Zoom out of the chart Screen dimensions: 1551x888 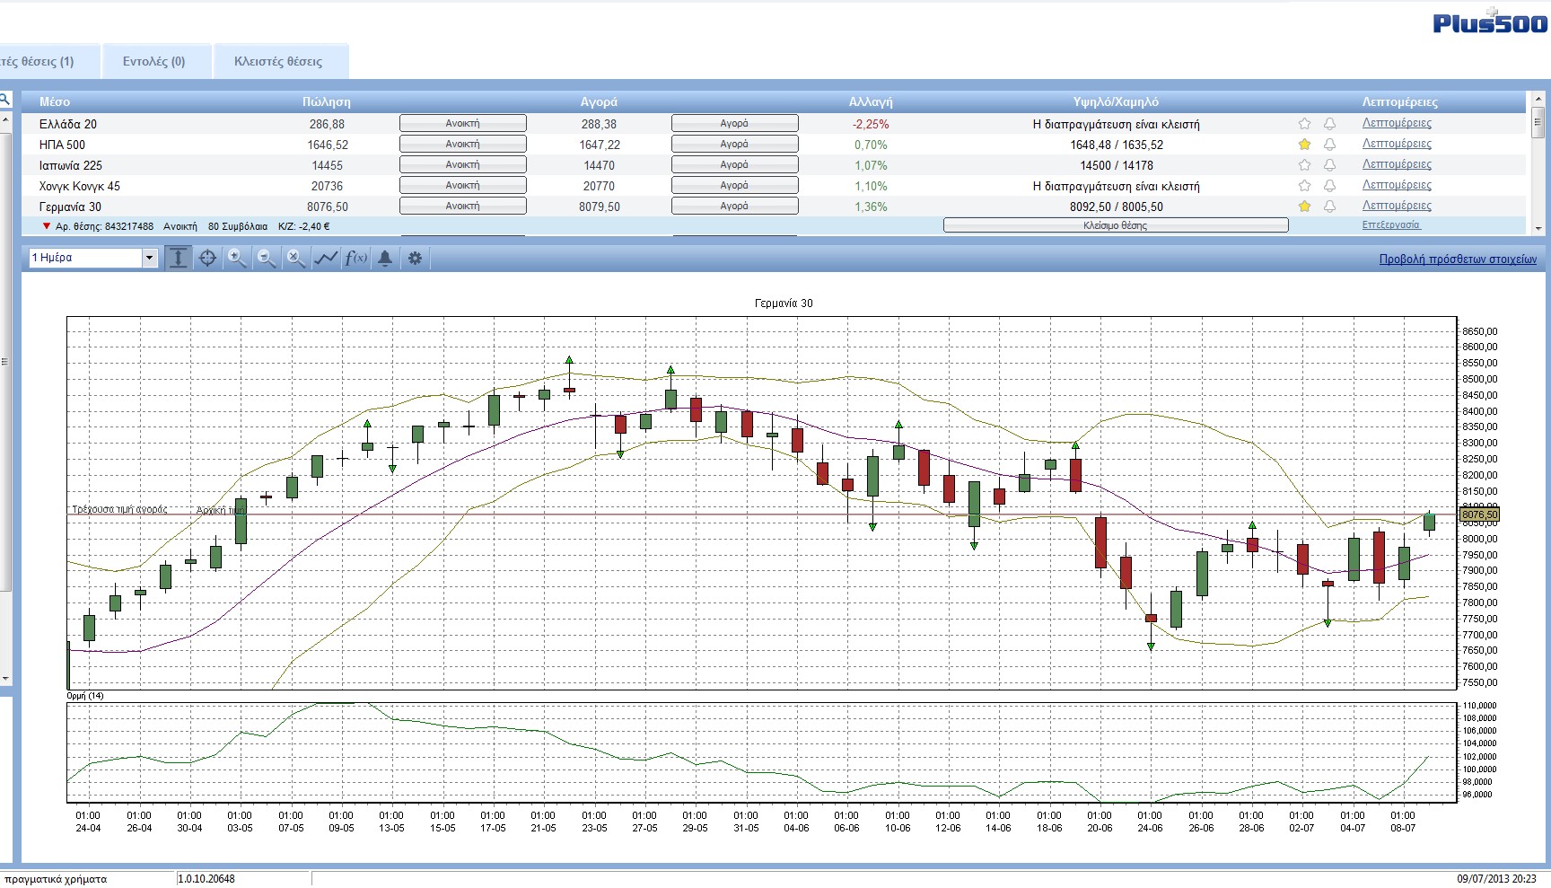coord(267,259)
